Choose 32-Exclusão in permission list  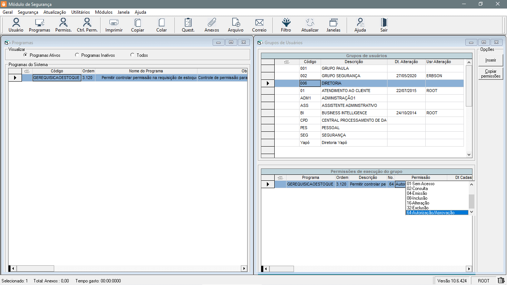(437, 208)
